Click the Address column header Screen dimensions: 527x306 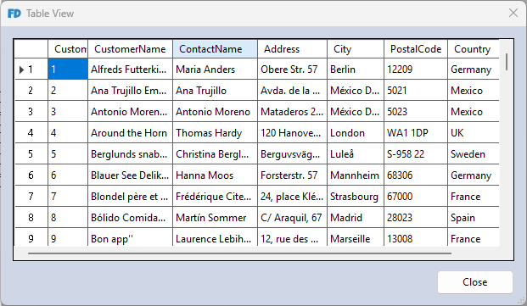[293, 49]
